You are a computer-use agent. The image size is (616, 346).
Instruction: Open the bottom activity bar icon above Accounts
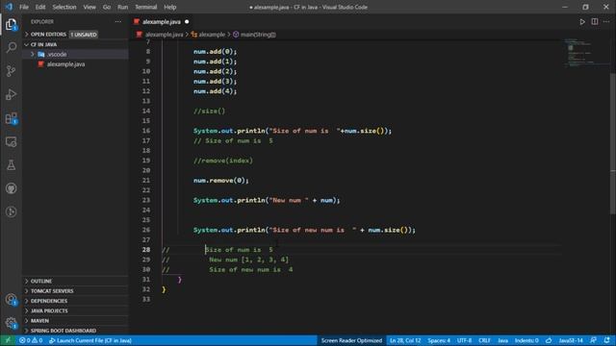(11, 211)
